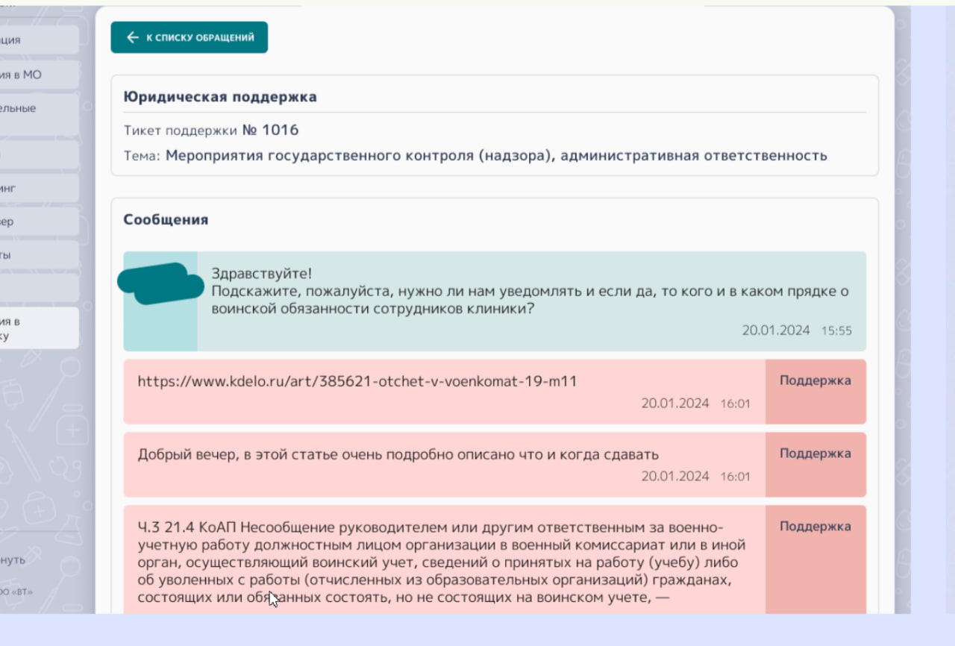This screenshot has width=955, height=646.
Task: Click the back arrow icon in the teal button
Action: tap(133, 37)
